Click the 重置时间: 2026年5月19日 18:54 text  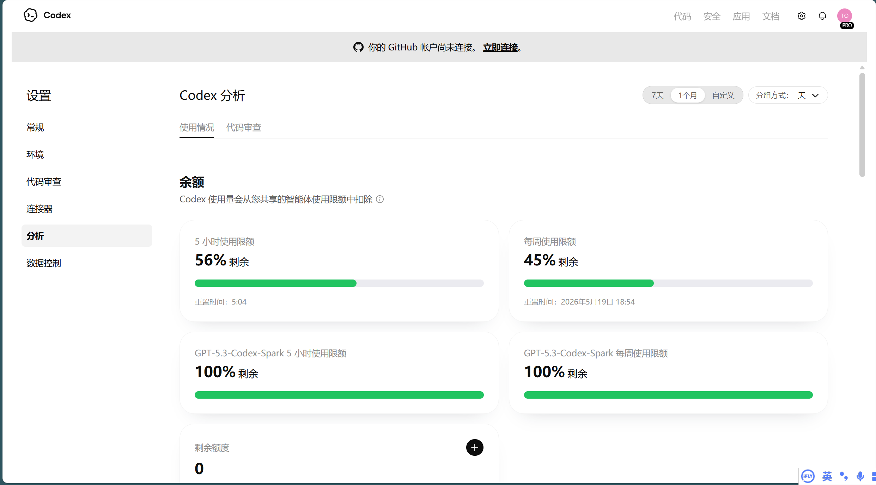[579, 302]
